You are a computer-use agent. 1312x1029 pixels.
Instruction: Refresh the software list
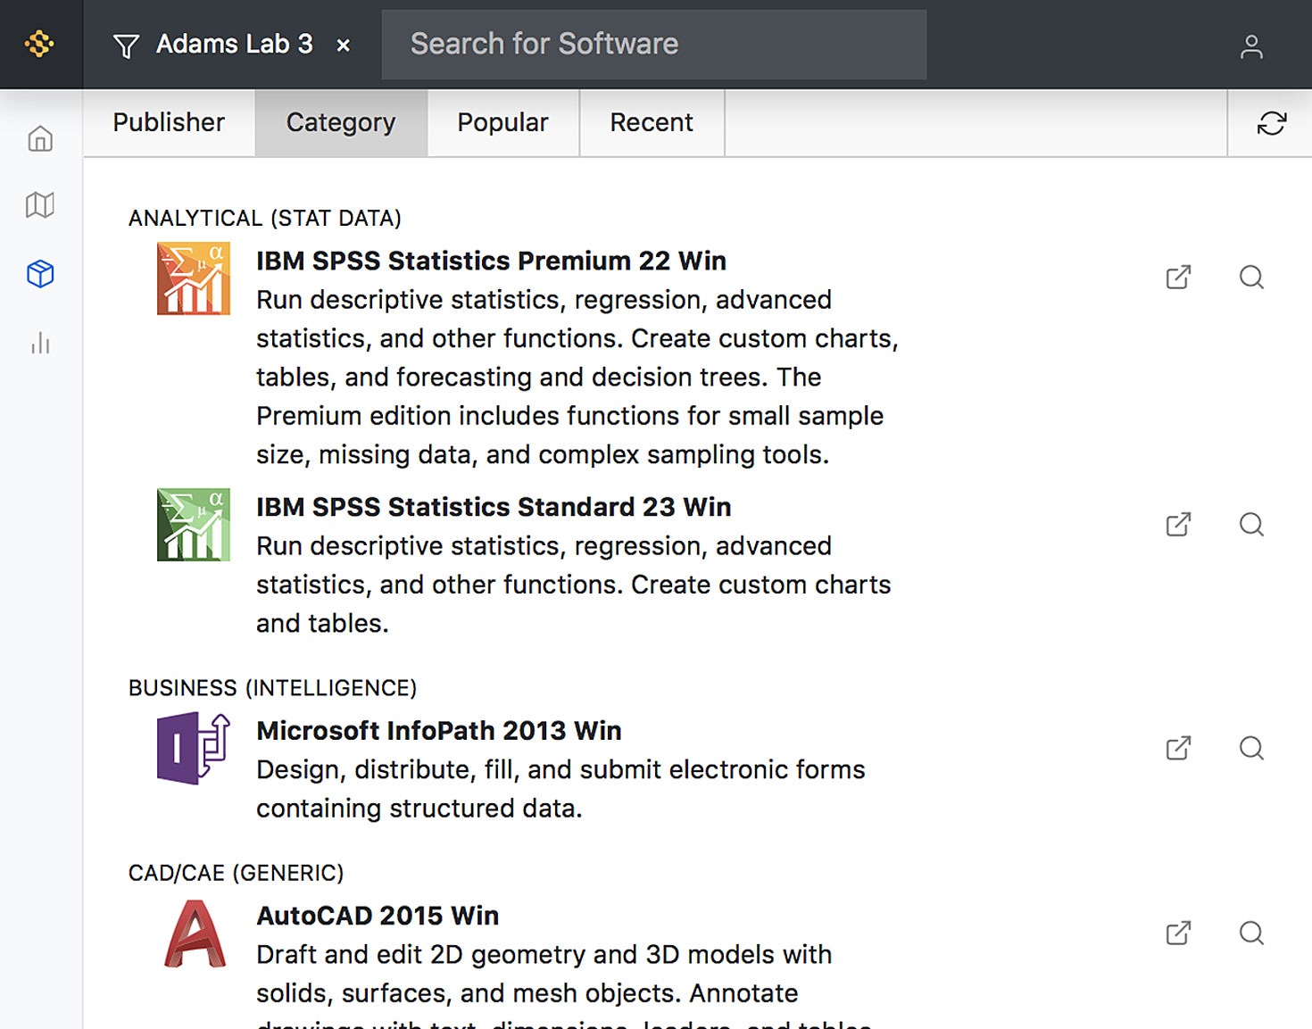coord(1271,123)
